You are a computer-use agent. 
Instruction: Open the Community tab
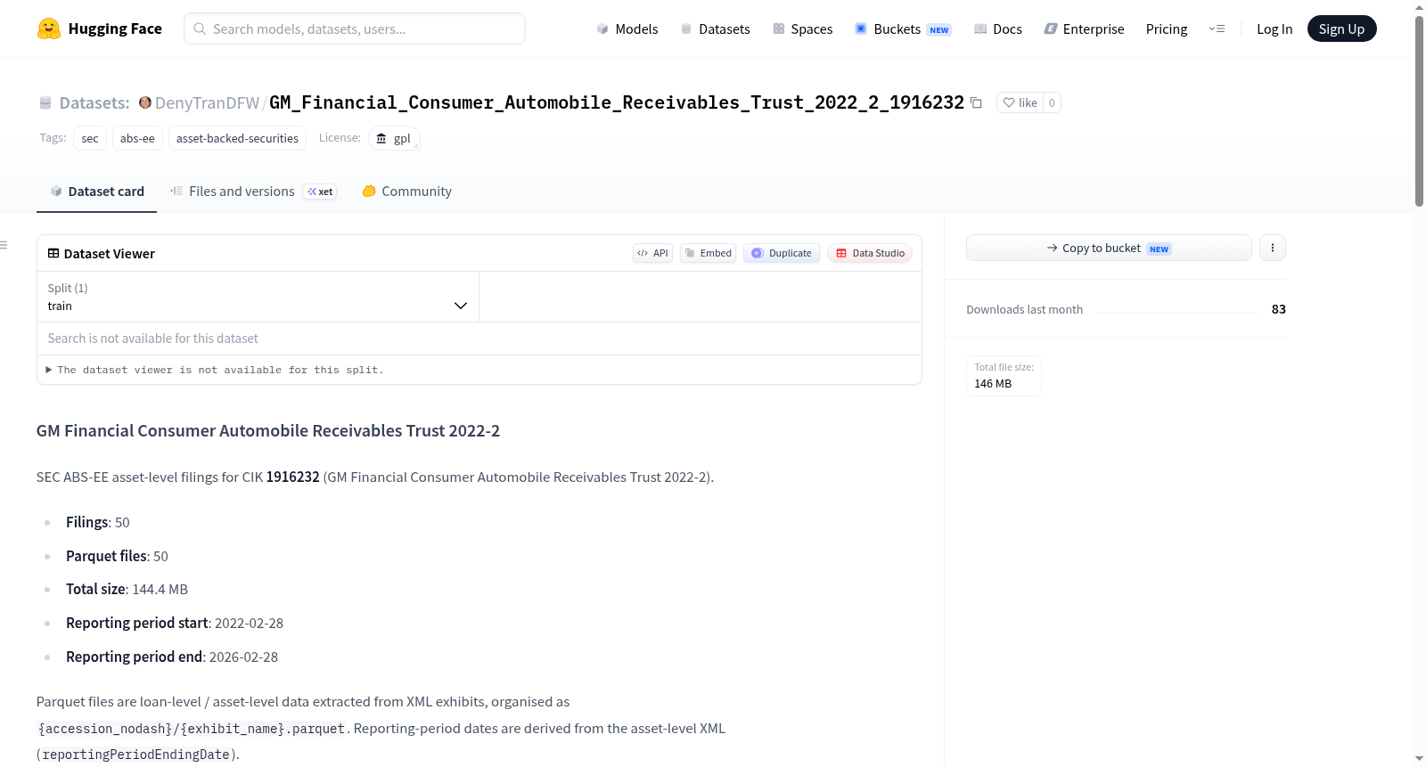(x=406, y=192)
